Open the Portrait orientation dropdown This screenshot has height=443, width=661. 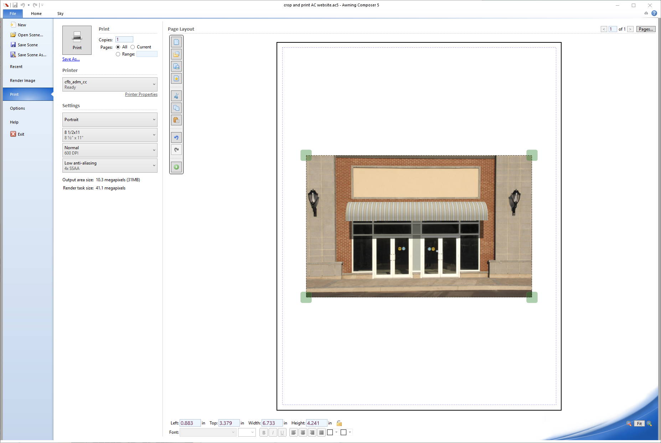tap(110, 120)
